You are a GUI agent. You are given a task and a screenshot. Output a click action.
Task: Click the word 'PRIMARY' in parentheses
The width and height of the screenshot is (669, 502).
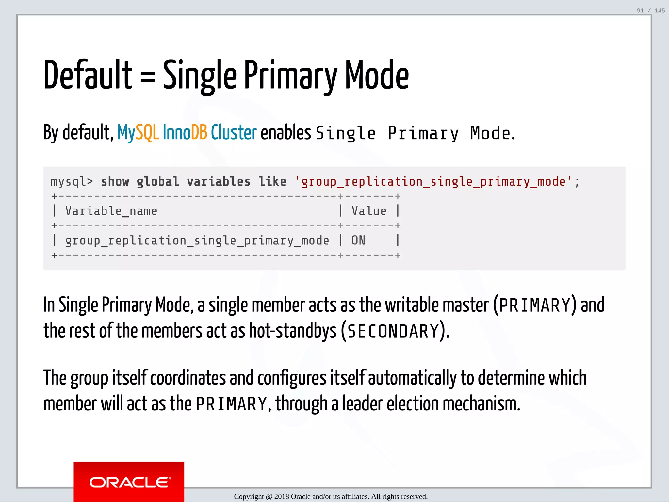[535, 306]
